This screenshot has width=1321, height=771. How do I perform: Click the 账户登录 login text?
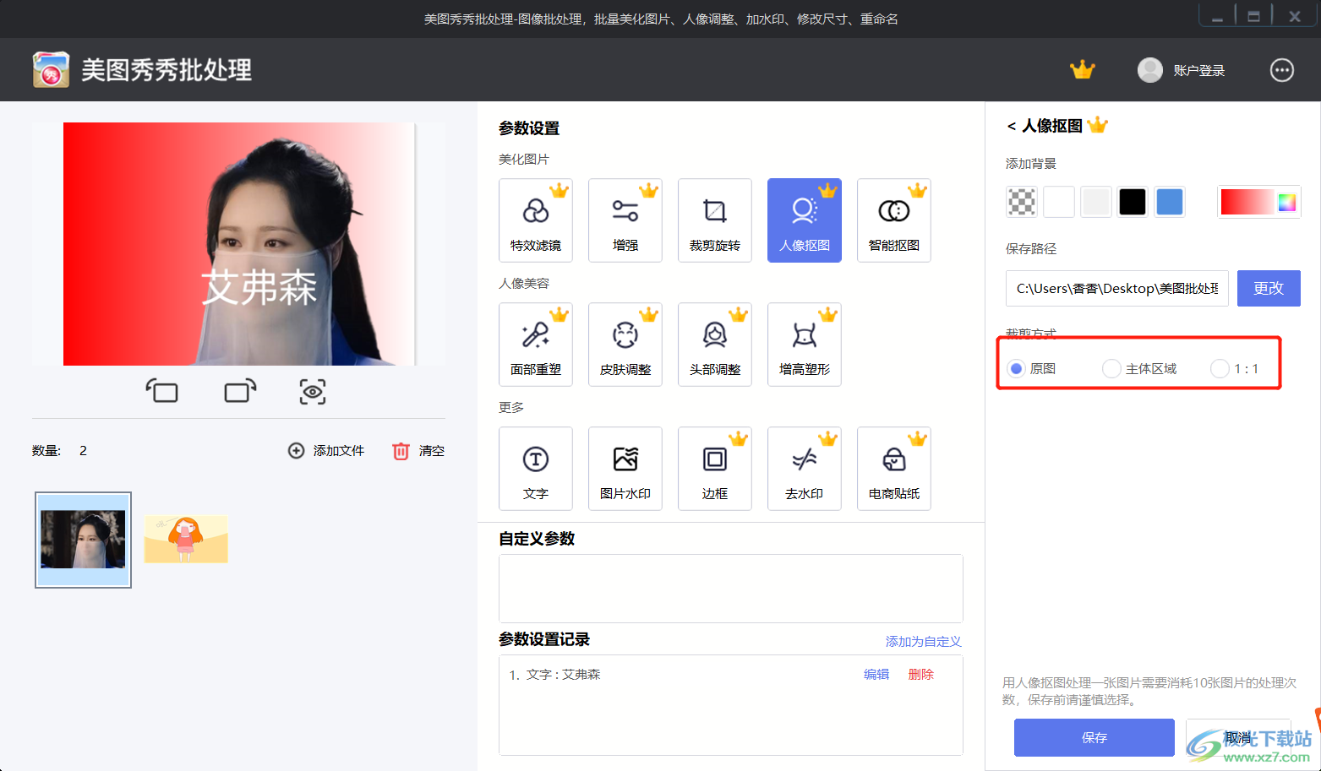(1199, 71)
